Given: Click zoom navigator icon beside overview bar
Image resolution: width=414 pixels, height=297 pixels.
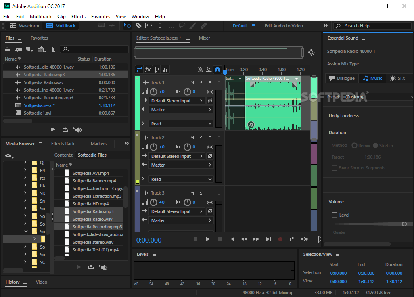Looking at the screenshot, I should tap(311, 52).
